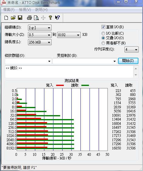Click the description scroll up arrow
Viewport: 143px width, 171px height.
(x=136, y=69)
